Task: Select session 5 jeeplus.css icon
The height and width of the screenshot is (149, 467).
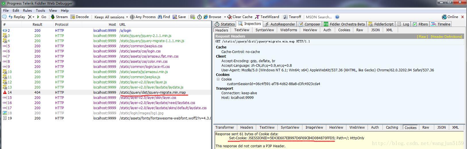Action: 5,46
